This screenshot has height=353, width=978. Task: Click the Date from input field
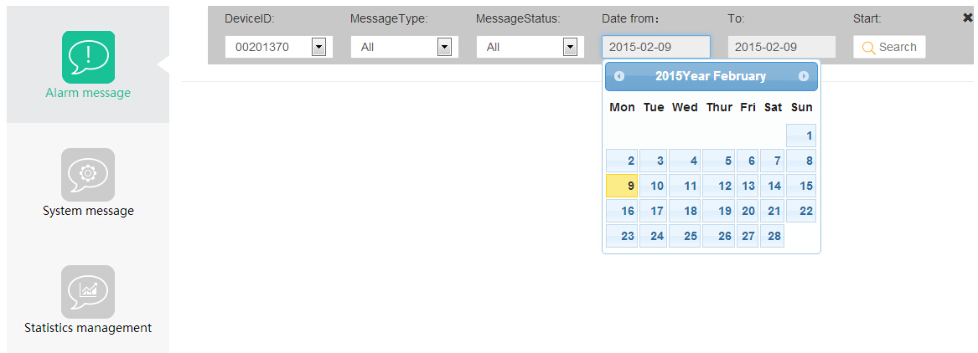[655, 47]
